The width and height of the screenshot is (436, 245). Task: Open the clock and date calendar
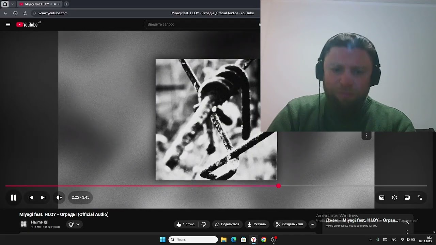coord(425,240)
